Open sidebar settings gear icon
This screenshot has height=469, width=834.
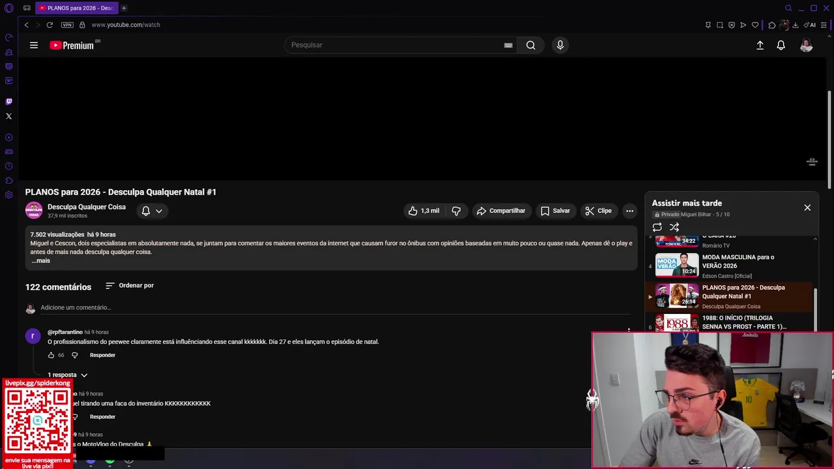8,195
